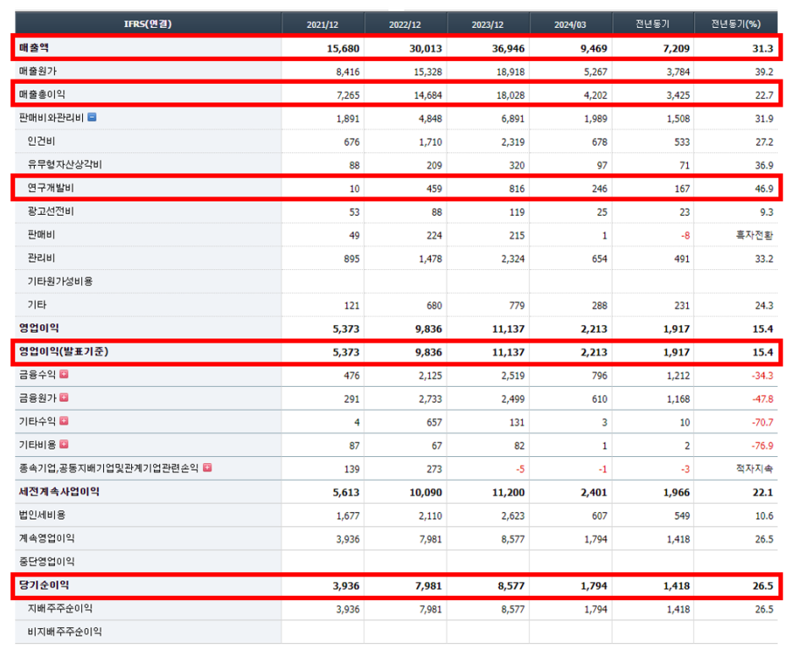Select the 매출원가 row label
792x650 pixels.
coord(38,71)
